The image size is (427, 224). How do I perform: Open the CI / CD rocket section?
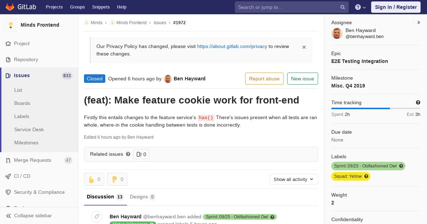click(x=22, y=176)
